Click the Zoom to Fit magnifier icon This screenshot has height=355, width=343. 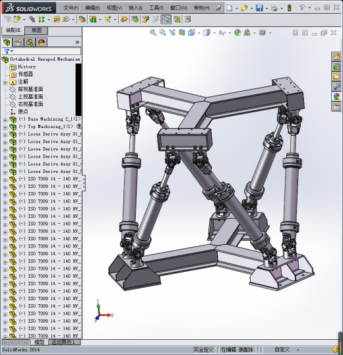click(x=153, y=33)
